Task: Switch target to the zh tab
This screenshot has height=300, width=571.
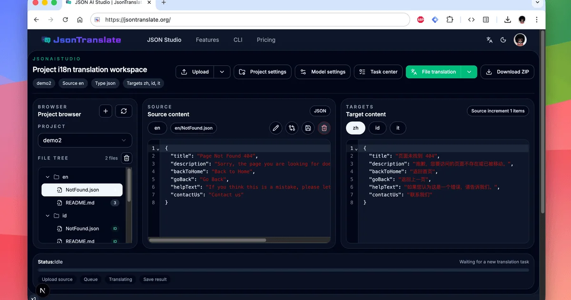Action: [x=355, y=128]
